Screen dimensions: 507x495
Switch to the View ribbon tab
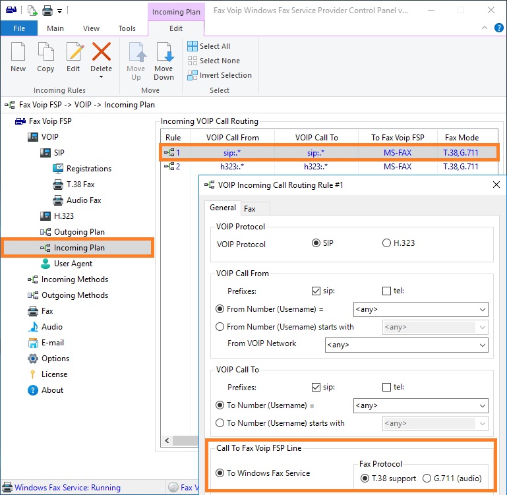tap(91, 28)
